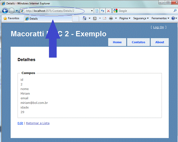The width and height of the screenshot is (178, 142).
Task: Click the Macoratti MVC 2 - Exemplo title
Action: tap(58, 34)
